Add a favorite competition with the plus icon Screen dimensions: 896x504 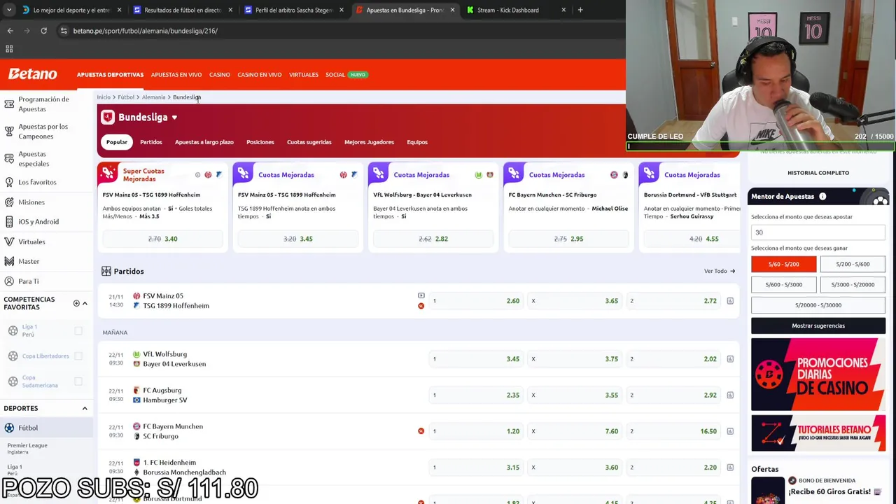(x=76, y=303)
